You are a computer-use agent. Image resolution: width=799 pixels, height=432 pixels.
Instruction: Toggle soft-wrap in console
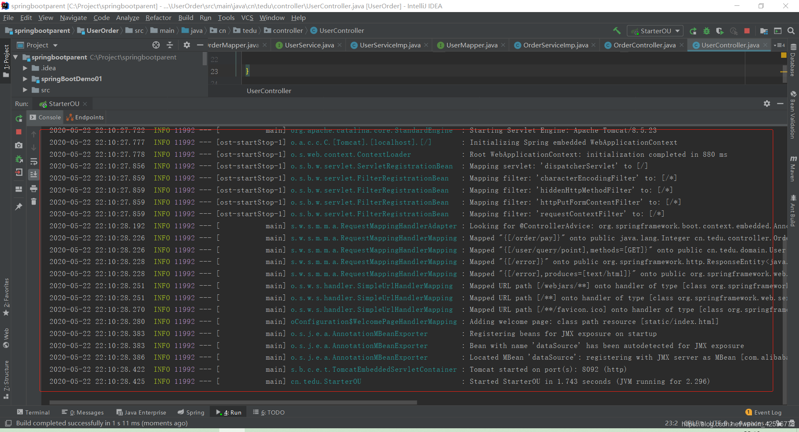[x=34, y=161]
